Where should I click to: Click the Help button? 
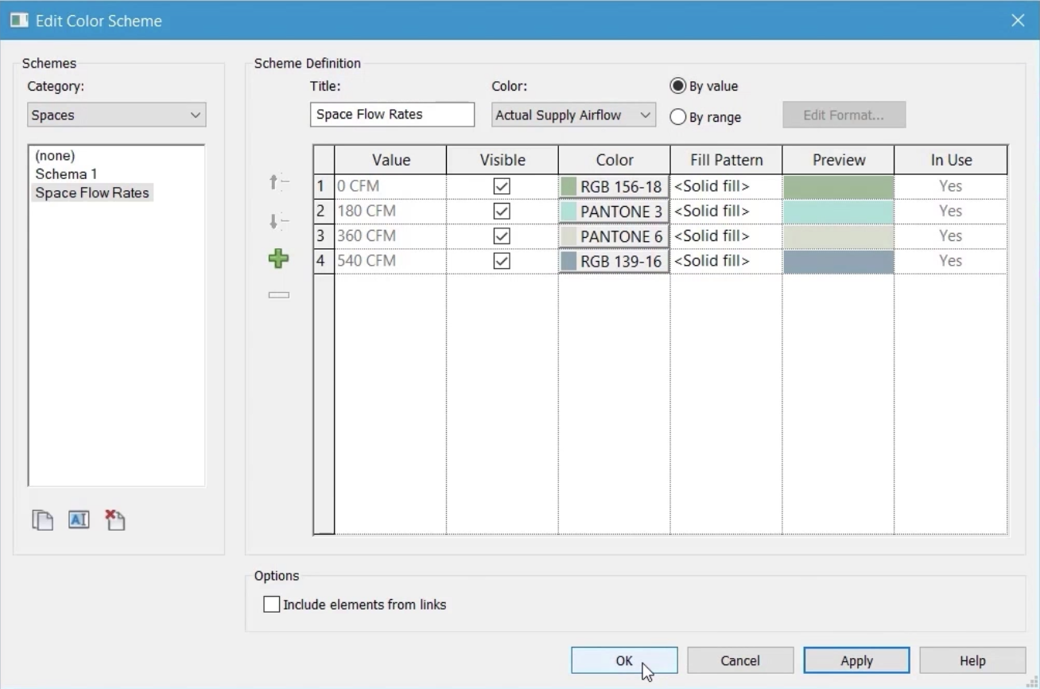(972, 660)
